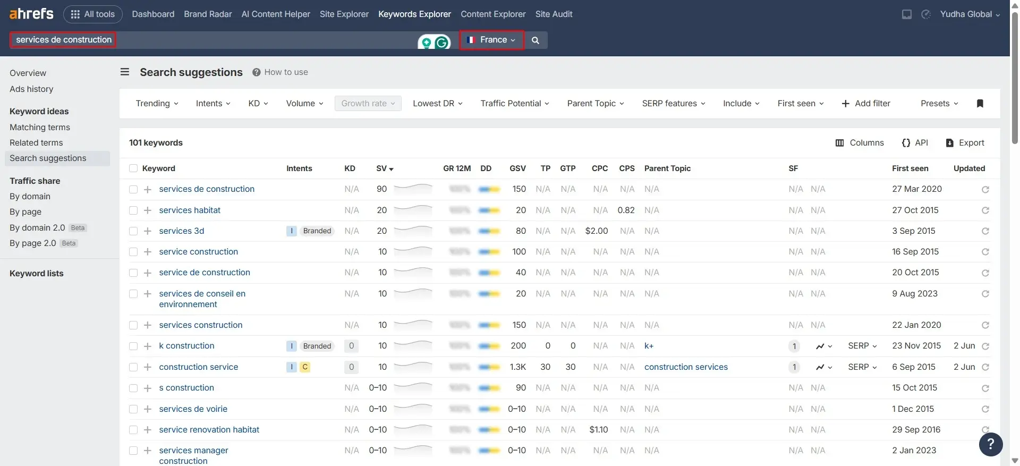Viewport: 1020px width, 466px height.
Task: Click Add filter button
Action: (x=866, y=104)
